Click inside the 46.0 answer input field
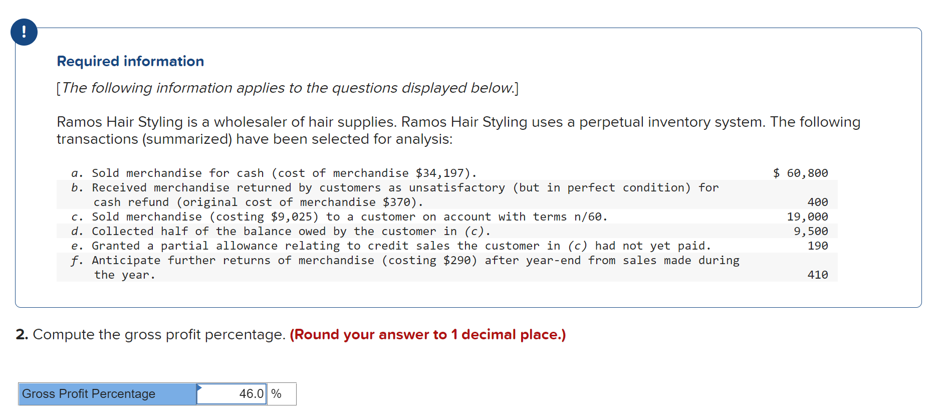The width and height of the screenshot is (945, 420). point(231,394)
